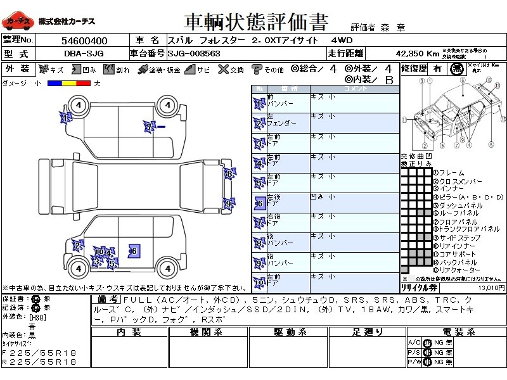
Task: Click the 評価者 森 章 evaluator name
Action: [x=378, y=27]
